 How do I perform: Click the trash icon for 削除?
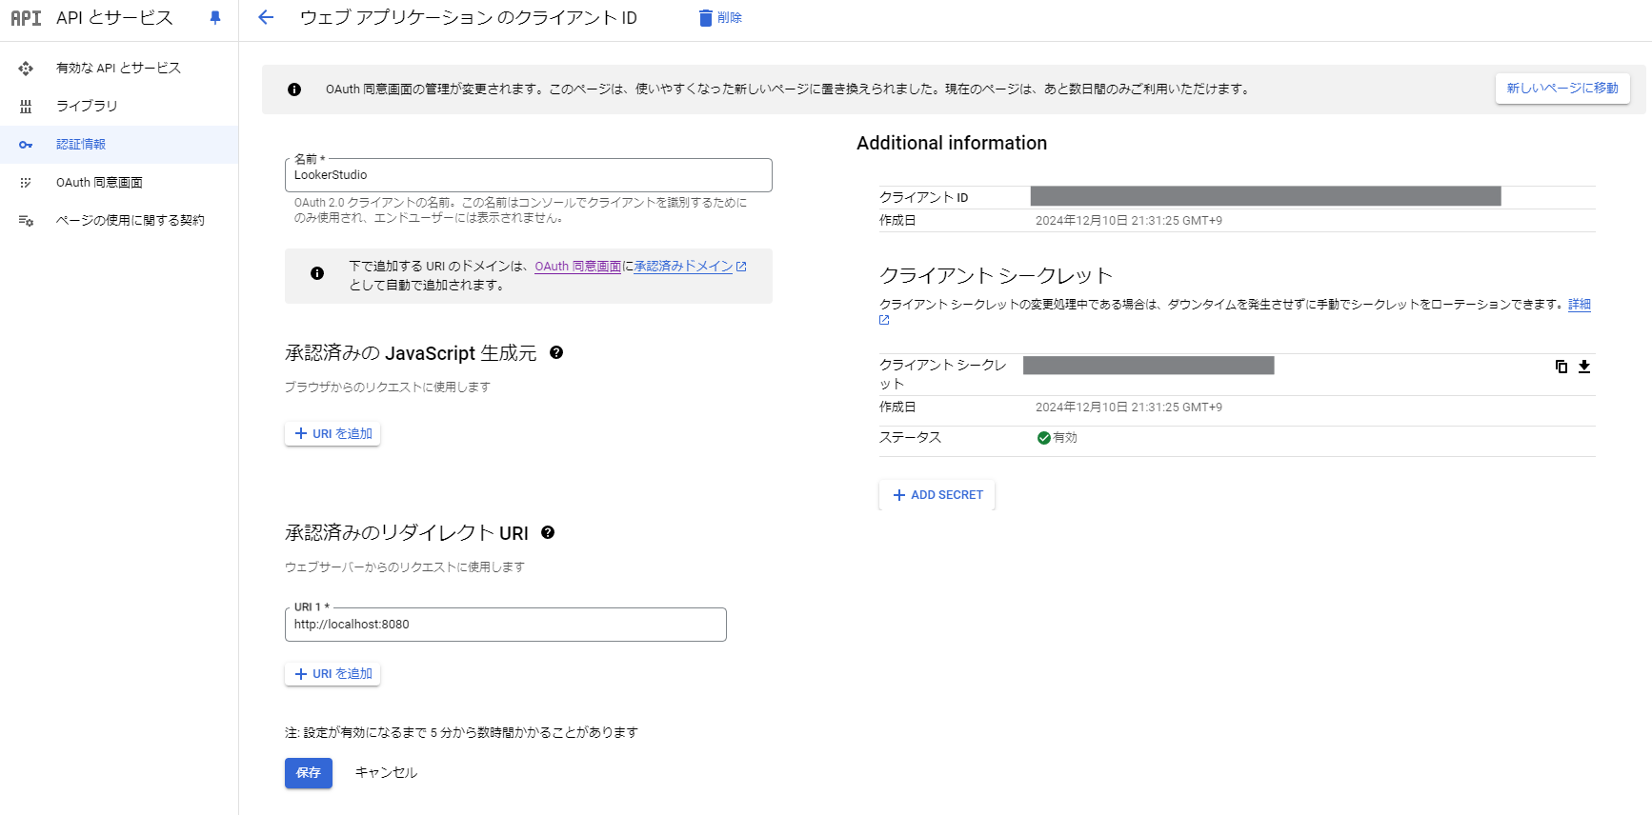706,18
